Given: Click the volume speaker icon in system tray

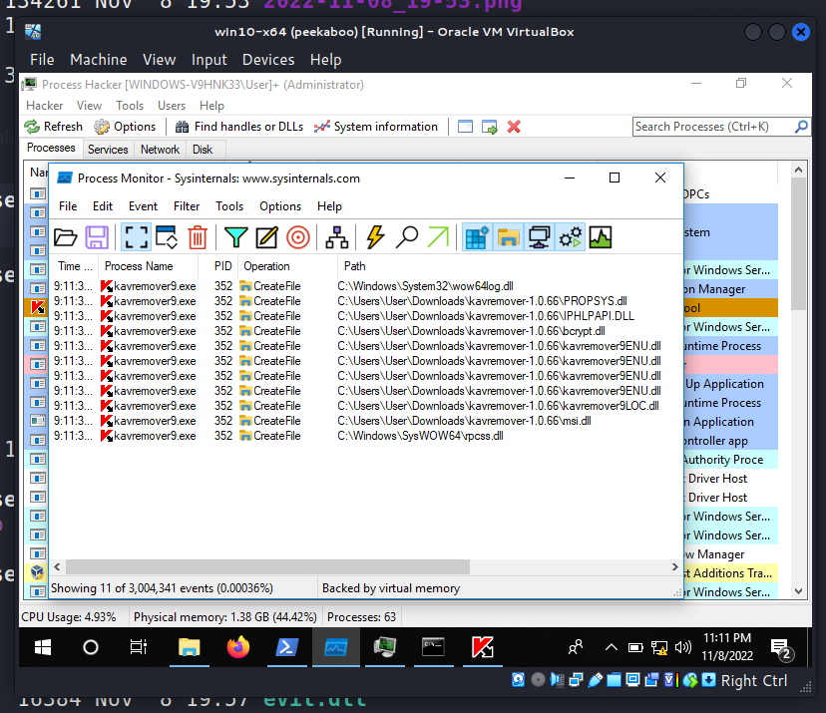Looking at the screenshot, I should pos(682,647).
